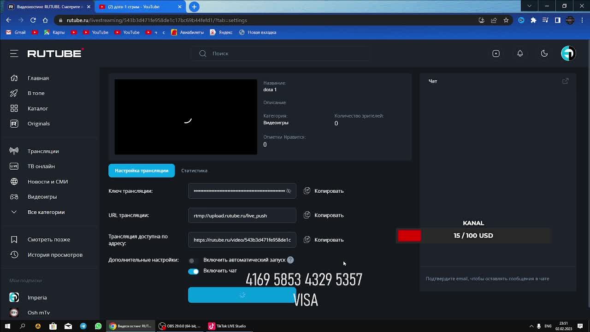Image resolution: width=590 pixels, height=332 pixels.
Task: Go back in the browser
Action: pyautogui.click(x=8, y=20)
